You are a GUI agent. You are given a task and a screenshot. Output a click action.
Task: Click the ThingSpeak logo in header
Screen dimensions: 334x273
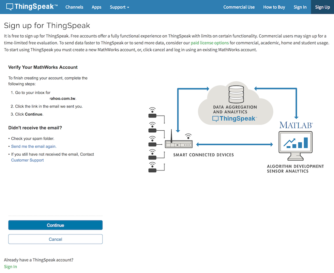(x=32, y=7)
